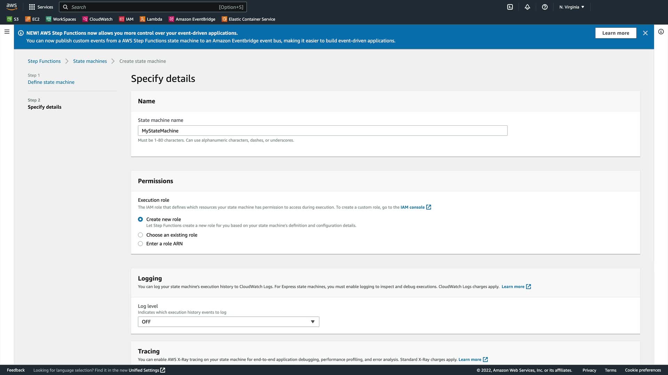The height and width of the screenshot is (375, 668).
Task: Select the Create new role option
Action: point(141,219)
